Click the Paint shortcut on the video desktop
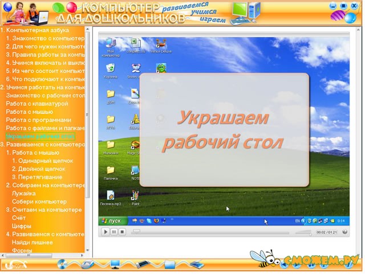The height and width of the screenshot is (274, 365). [135, 198]
